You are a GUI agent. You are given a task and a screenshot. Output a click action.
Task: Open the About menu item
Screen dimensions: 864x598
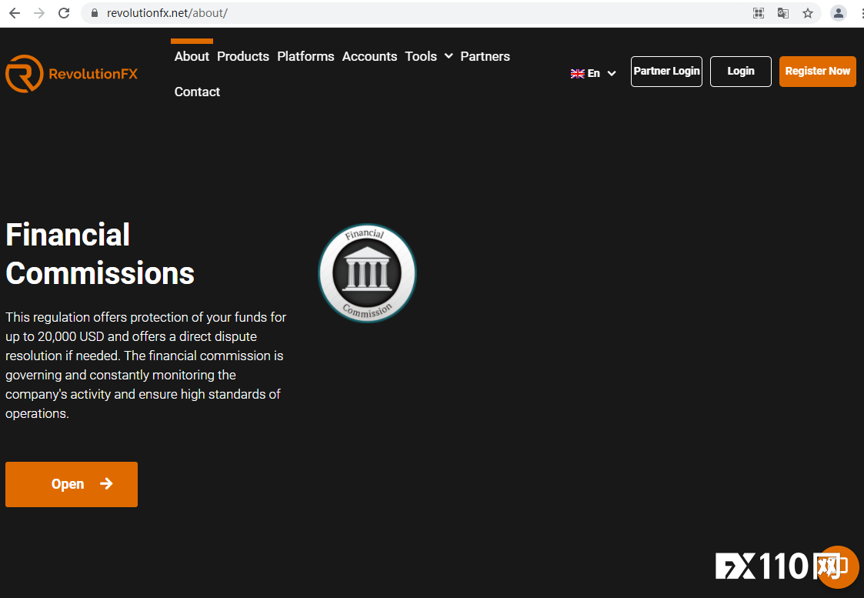pyautogui.click(x=192, y=56)
